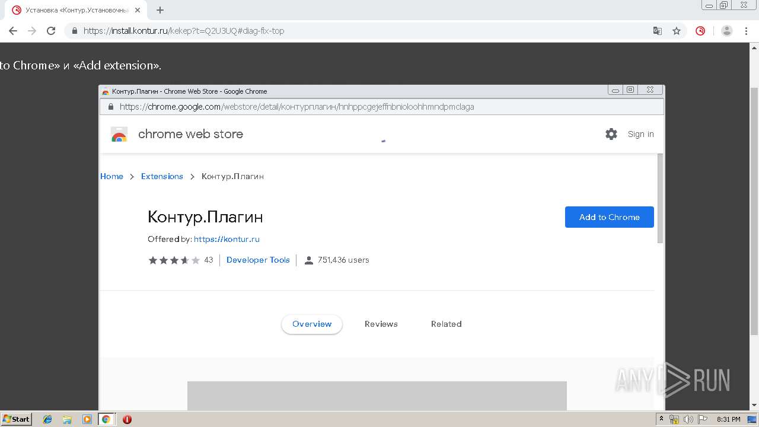
Task: Open the Chrome profile avatar
Action: (727, 31)
